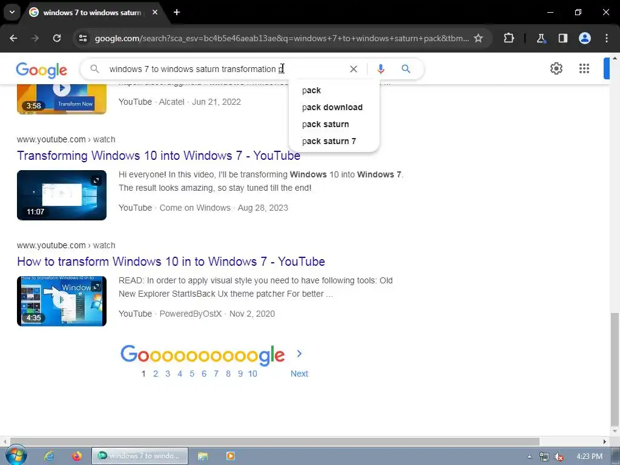Image resolution: width=620 pixels, height=465 pixels.
Task: Close the windows 7 to windows saturn tab
Action: tap(155, 12)
